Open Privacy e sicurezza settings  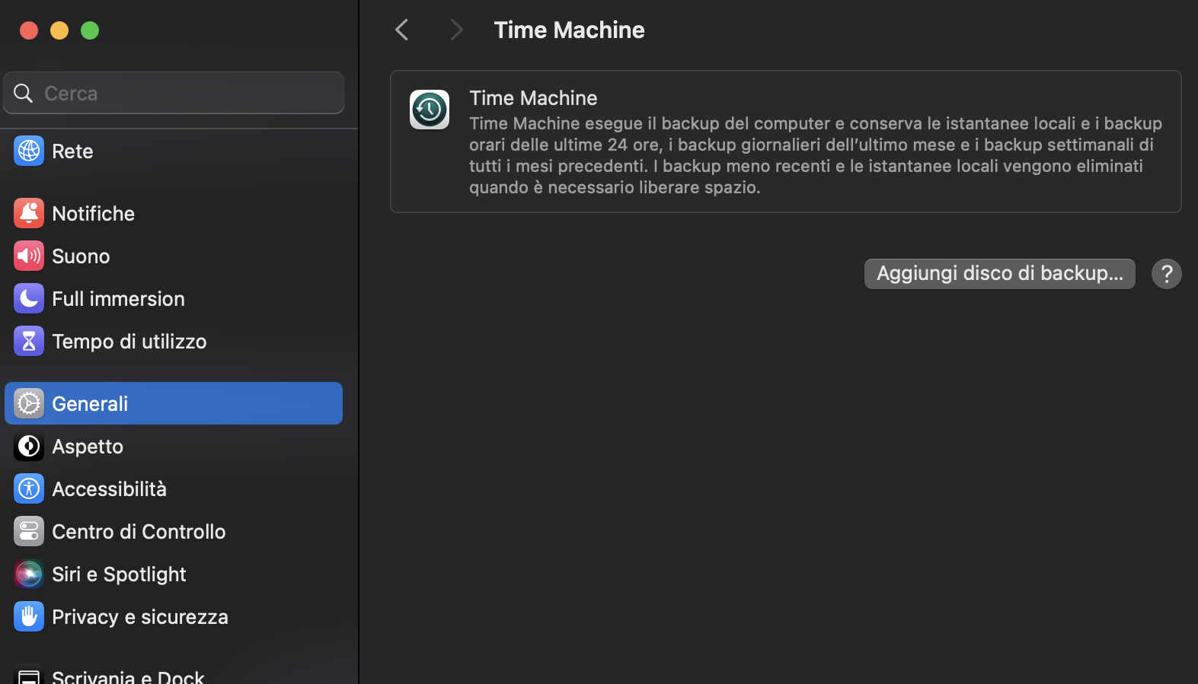[174, 616]
